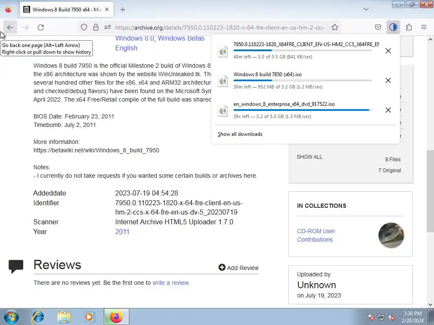Click the address bar URL field
Viewport: 434px width, 325px height.
pyautogui.click(x=220, y=28)
